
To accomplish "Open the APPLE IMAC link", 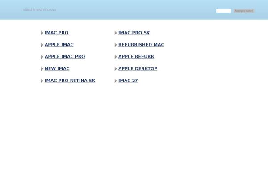I will [59, 45].
